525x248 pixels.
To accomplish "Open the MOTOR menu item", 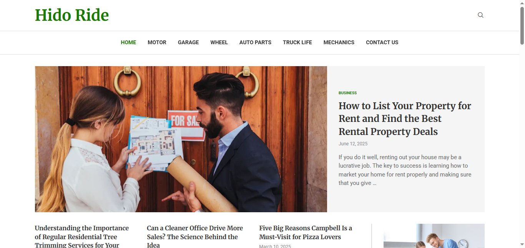I will click(157, 42).
